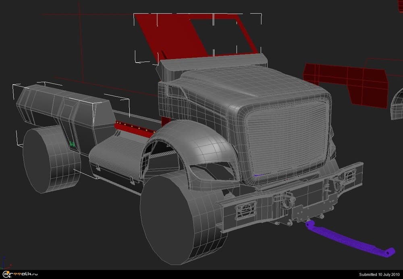Select the partial white fender at right edge
The width and height of the screenshot is (403, 279).
(x=397, y=105)
